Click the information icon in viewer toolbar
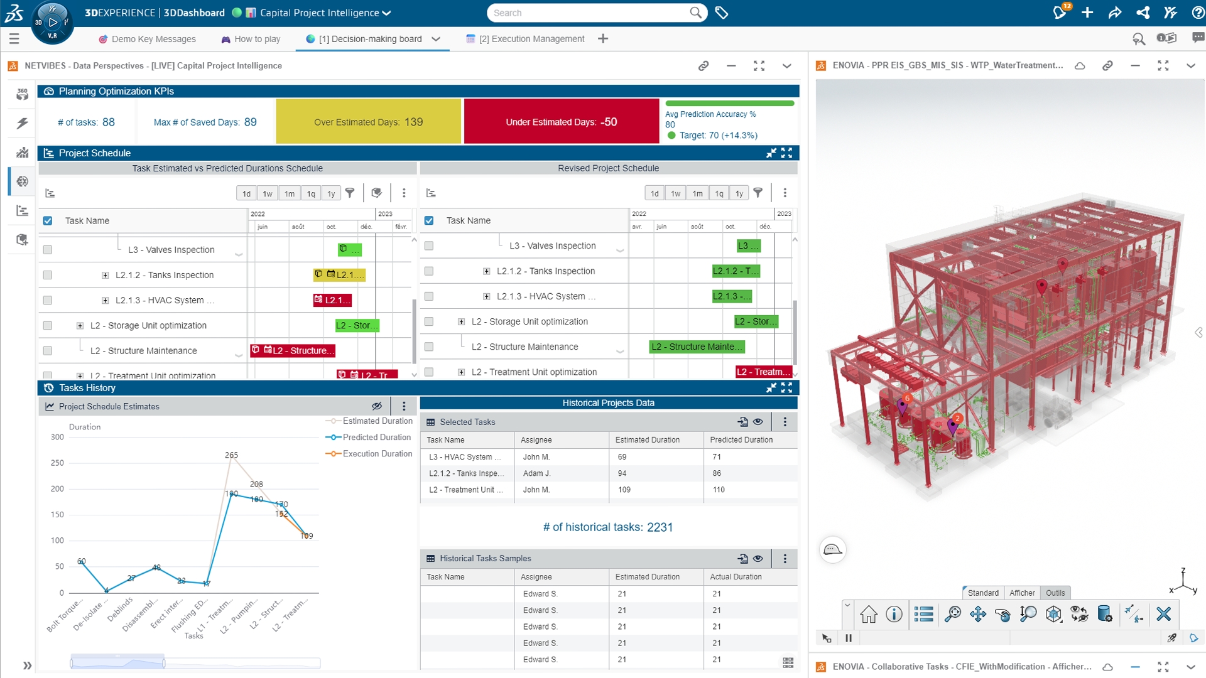This screenshot has width=1206, height=678. (x=894, y=614)
